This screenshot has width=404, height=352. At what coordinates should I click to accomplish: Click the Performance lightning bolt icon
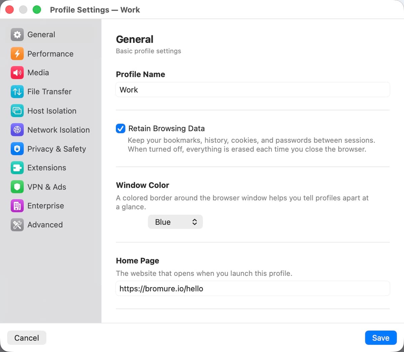point(17,54)
